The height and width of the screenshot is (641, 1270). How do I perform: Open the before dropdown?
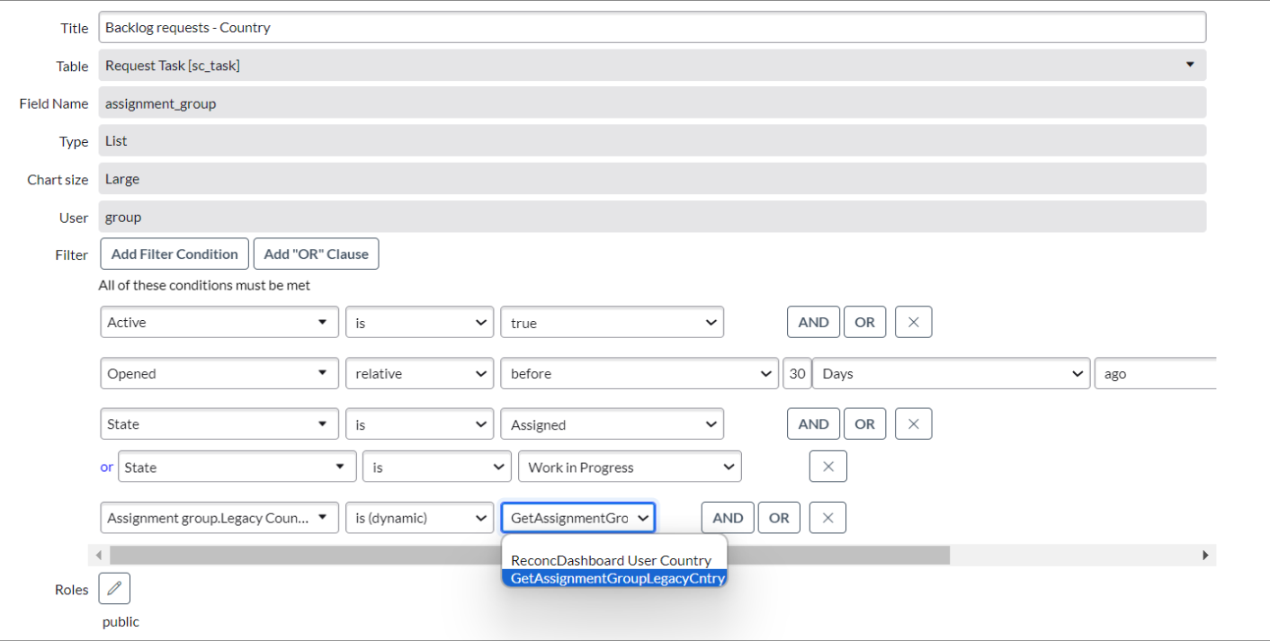[639, 373]
